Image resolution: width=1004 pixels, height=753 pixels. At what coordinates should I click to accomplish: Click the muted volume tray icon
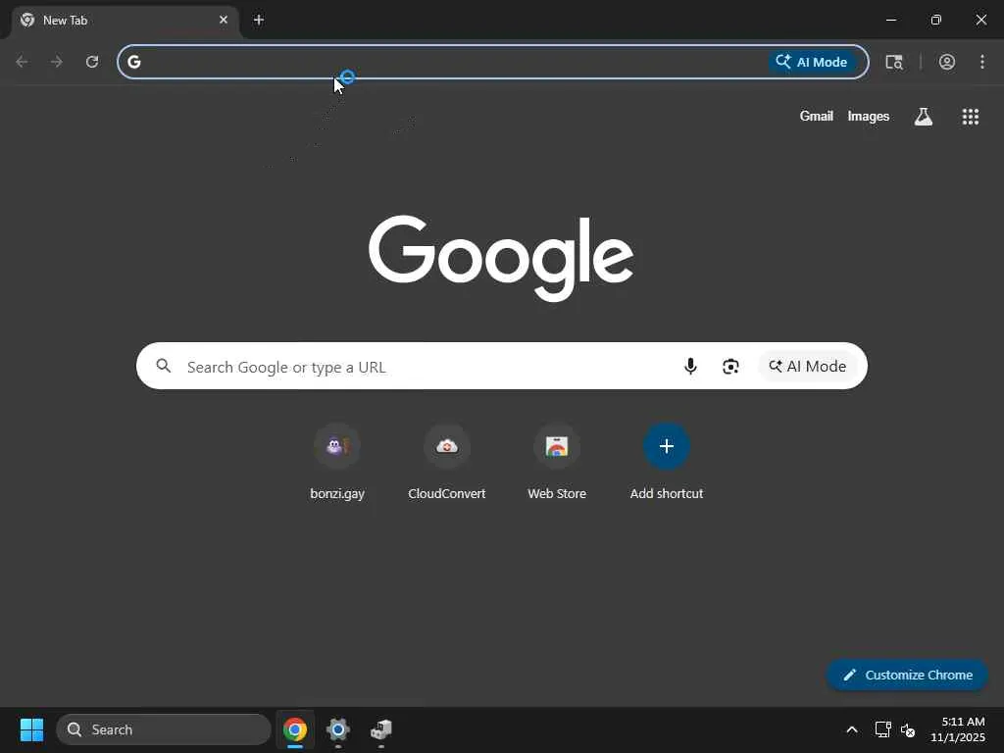[907, 729]
